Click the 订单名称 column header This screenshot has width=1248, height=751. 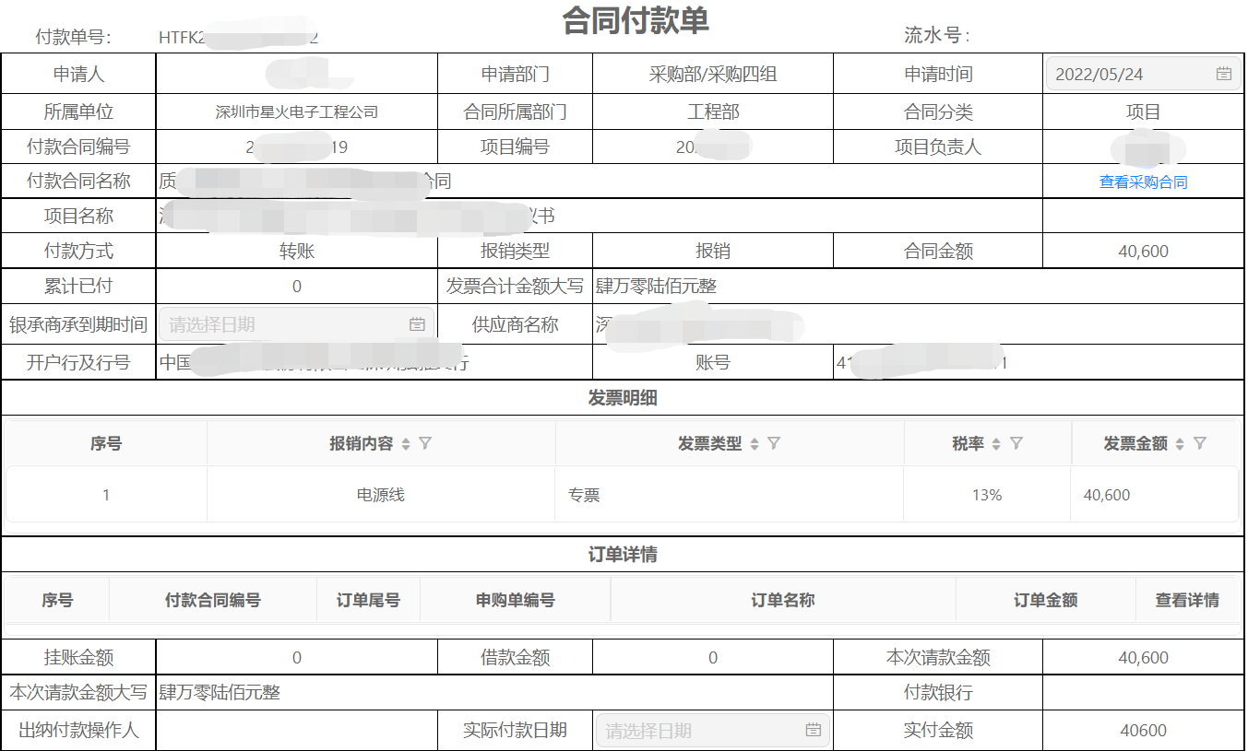tap(782, 600)
